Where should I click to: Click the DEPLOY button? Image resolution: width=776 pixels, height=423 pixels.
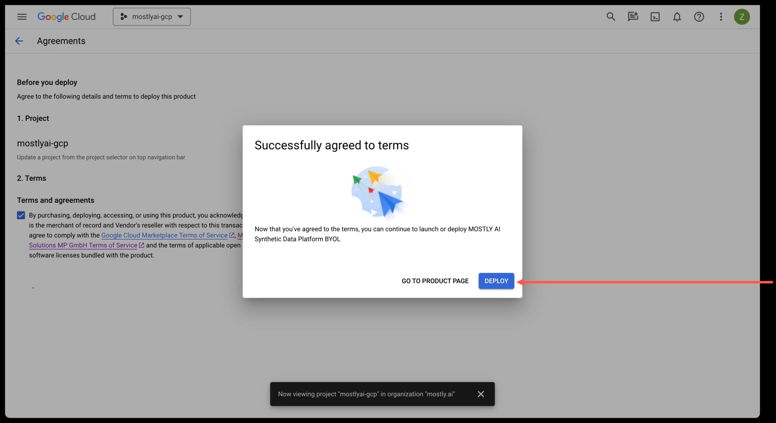tap(496, 281)
